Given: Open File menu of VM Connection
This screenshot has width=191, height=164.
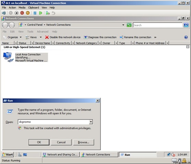Looking at the screenshot, I should point(4,8).
